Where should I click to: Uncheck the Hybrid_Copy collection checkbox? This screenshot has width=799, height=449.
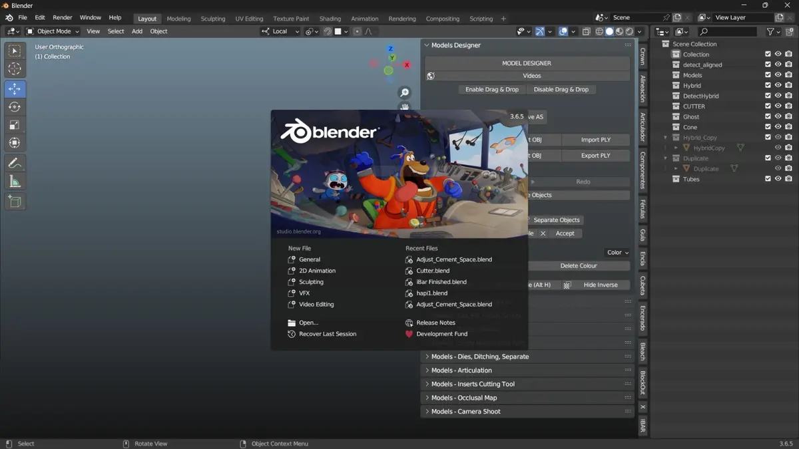coord(768,138)
